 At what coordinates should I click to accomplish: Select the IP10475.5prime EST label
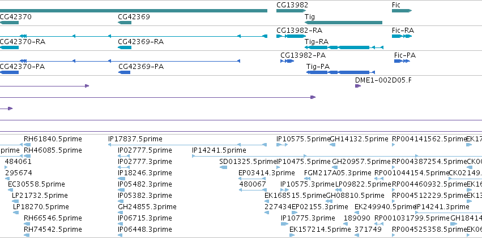pos(304,161)
